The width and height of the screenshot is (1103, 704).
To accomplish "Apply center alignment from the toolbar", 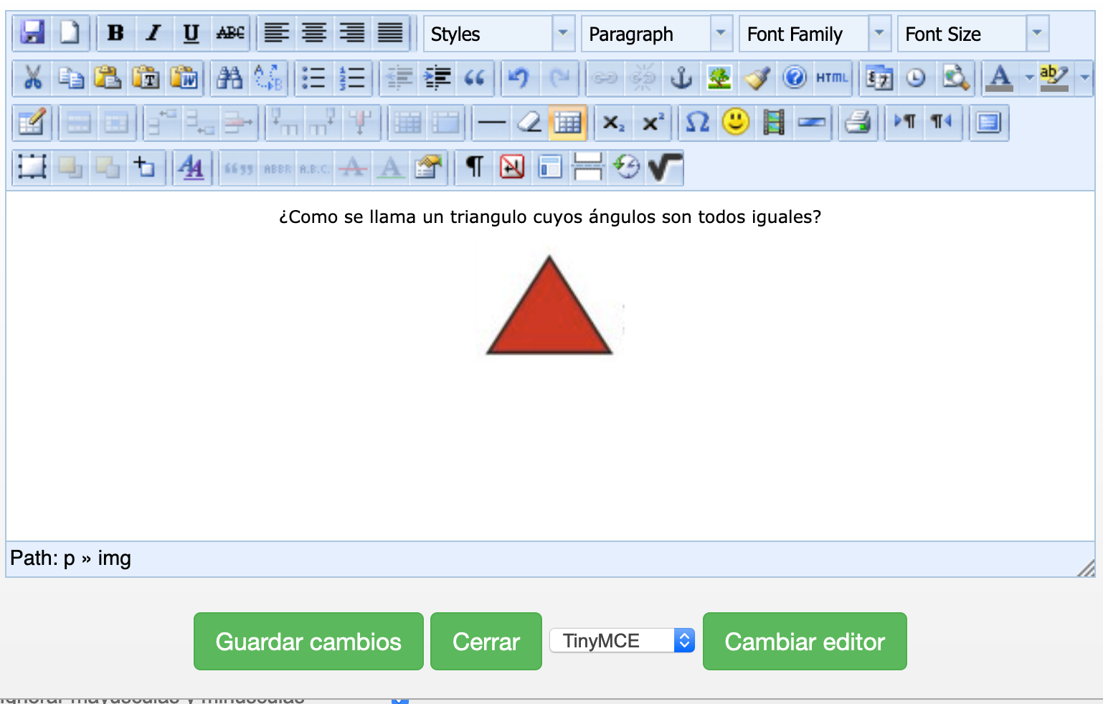I will (314, 33).
